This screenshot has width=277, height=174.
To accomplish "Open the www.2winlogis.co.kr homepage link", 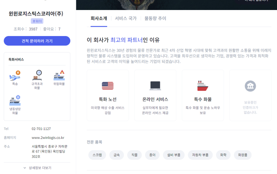I will [x=48, y=138].
